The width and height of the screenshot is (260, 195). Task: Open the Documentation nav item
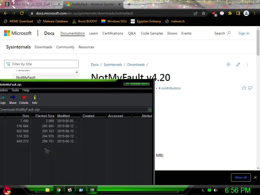pyautogui.click(x=72, y=33)
